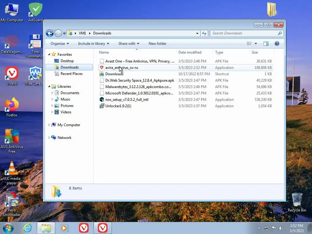Open the network tray icon

point(266,228)
